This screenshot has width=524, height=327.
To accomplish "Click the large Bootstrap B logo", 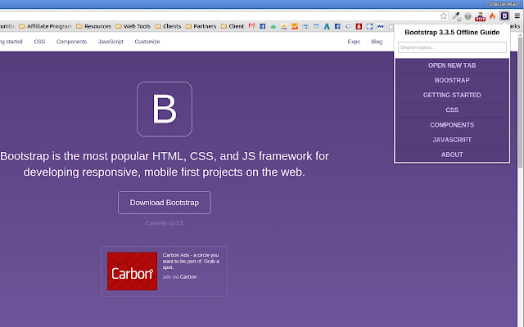I will tap(165, 109).
